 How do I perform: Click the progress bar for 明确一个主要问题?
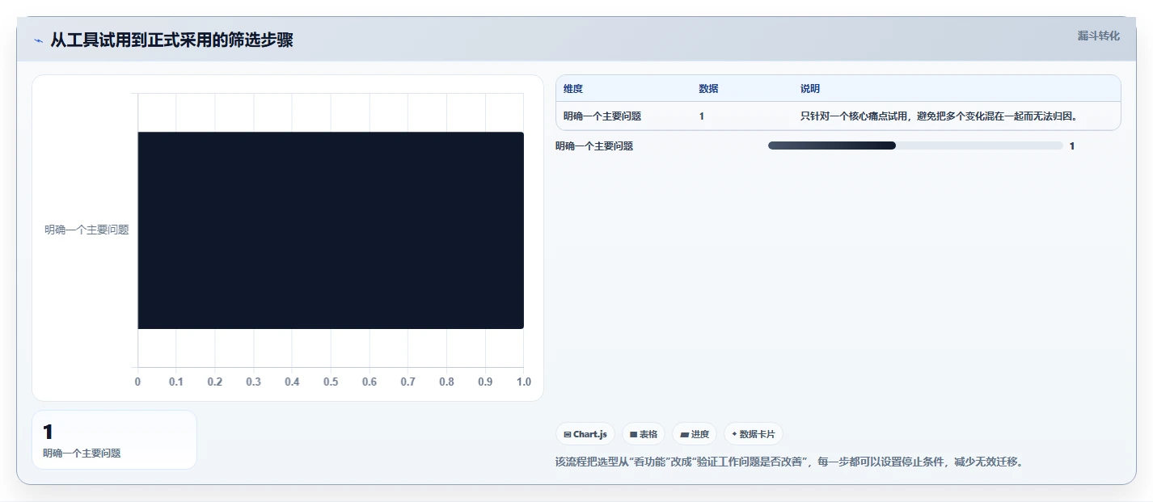[x=915, y=146]
